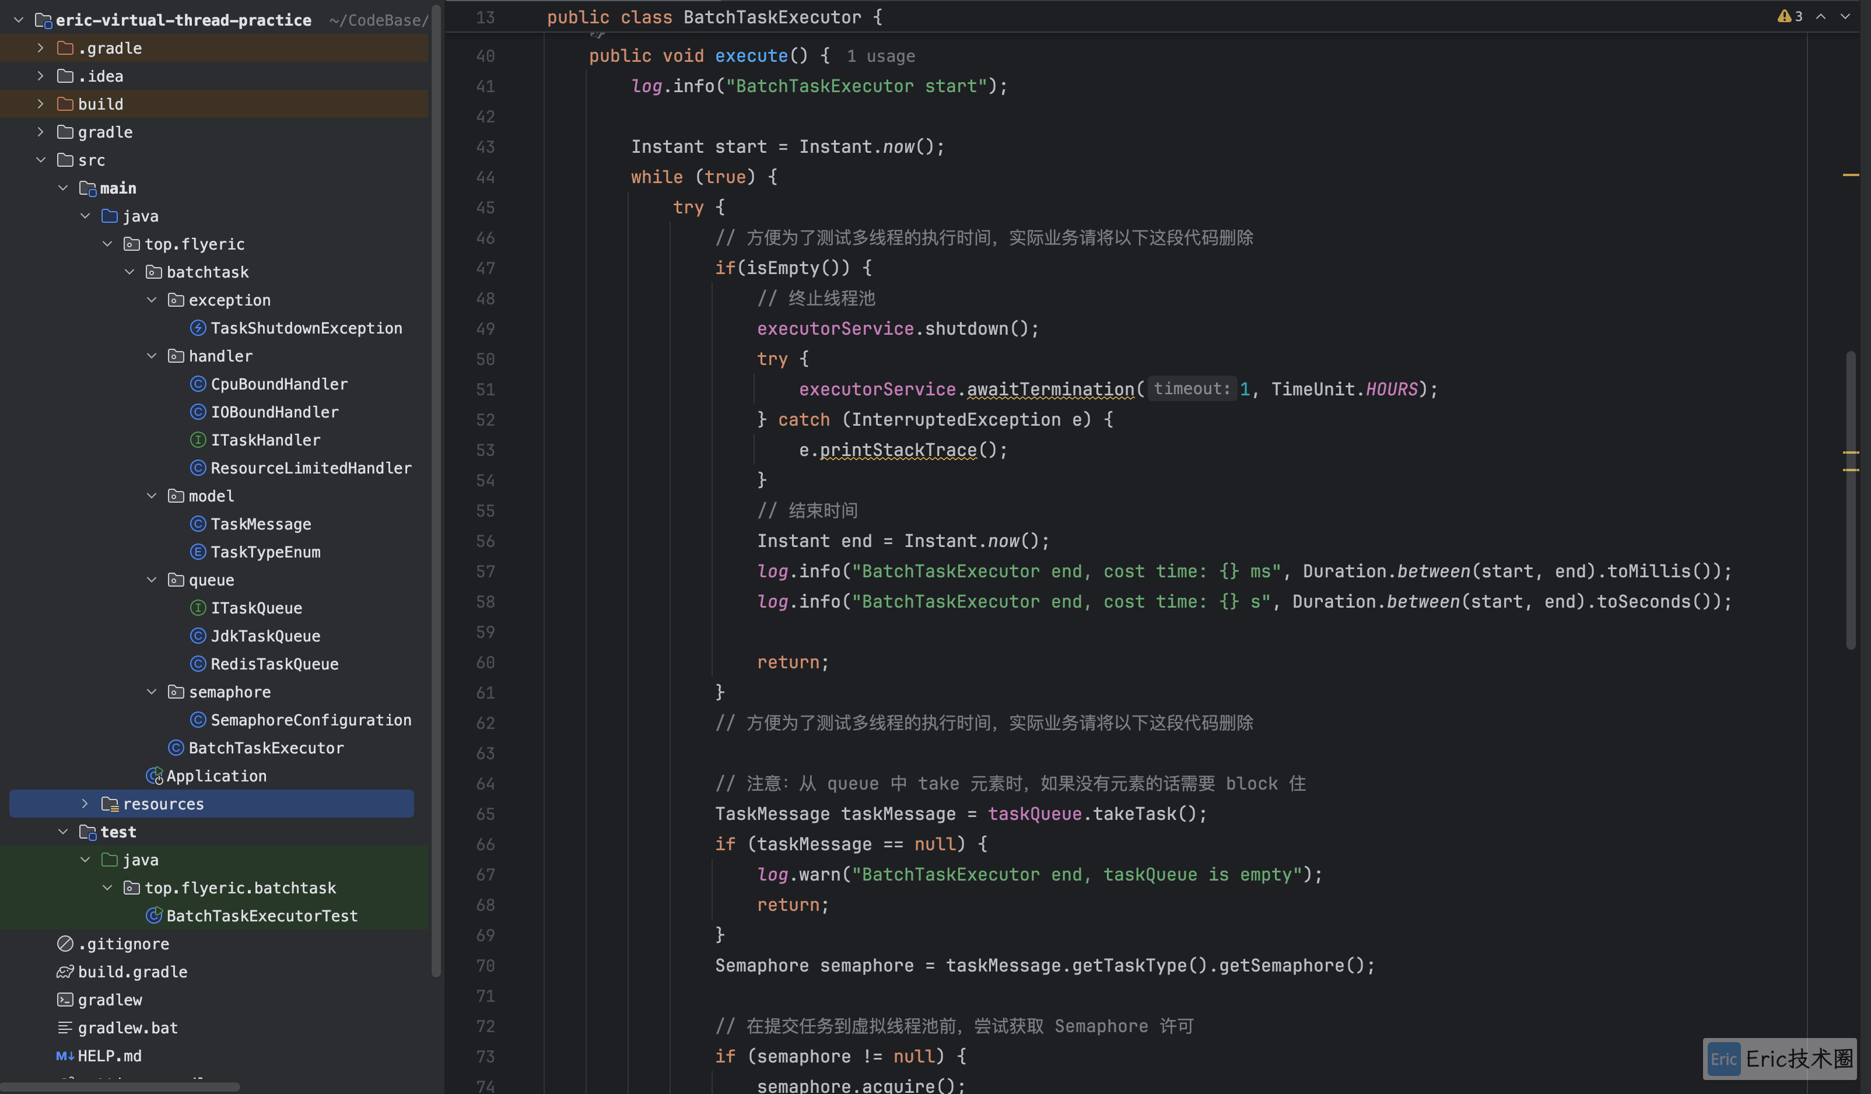Image resolution: width=1871 pixels, height=1094 pixels.
Task: Expand the gradle folder
Action: [x=41, y=132]
